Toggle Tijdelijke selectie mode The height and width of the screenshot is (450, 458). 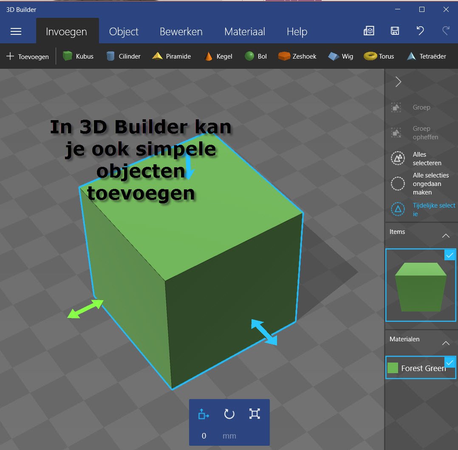[x=423, y=209]
